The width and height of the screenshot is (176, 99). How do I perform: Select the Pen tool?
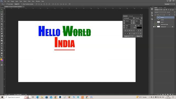tap(2, 43)
